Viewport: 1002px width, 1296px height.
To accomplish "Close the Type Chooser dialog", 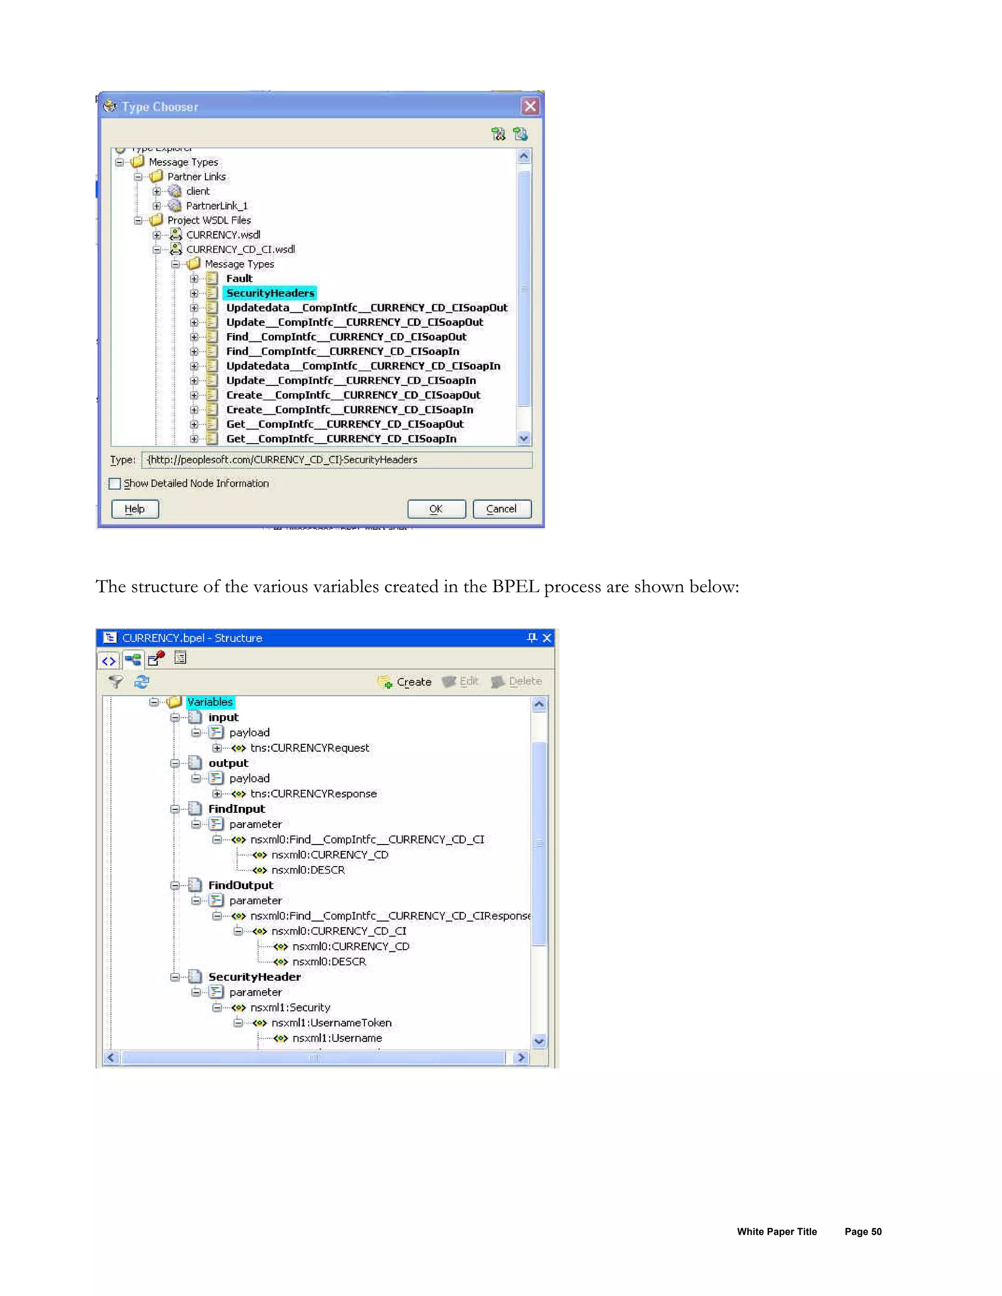I will (530, 106).
